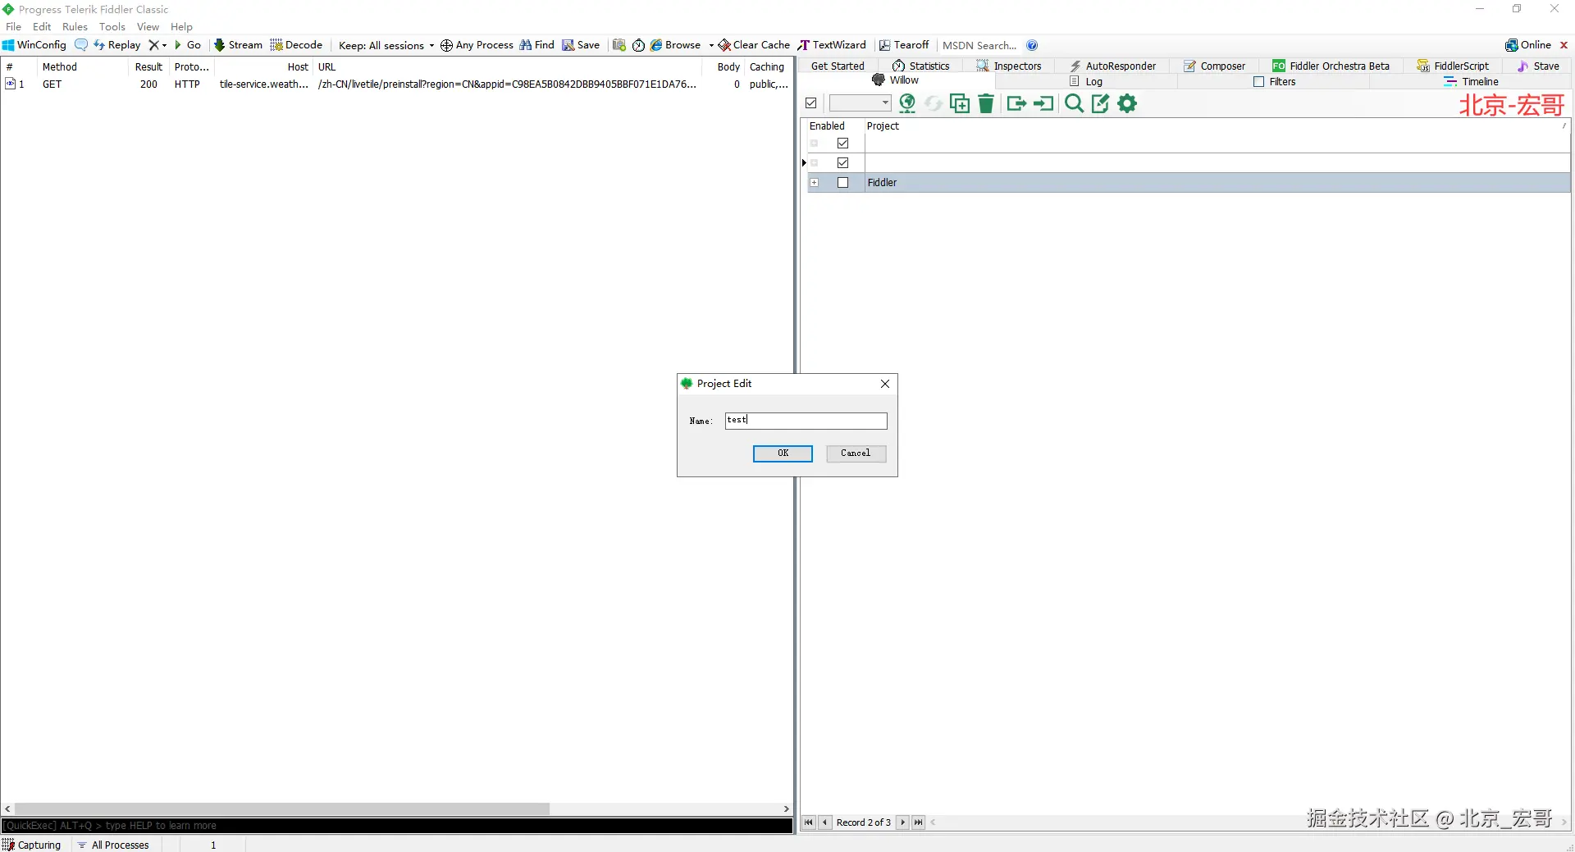The height and width of the screenshot is (852, 1575).
Task: Sort sessions by the Result column header
Action: coord(148,67)
